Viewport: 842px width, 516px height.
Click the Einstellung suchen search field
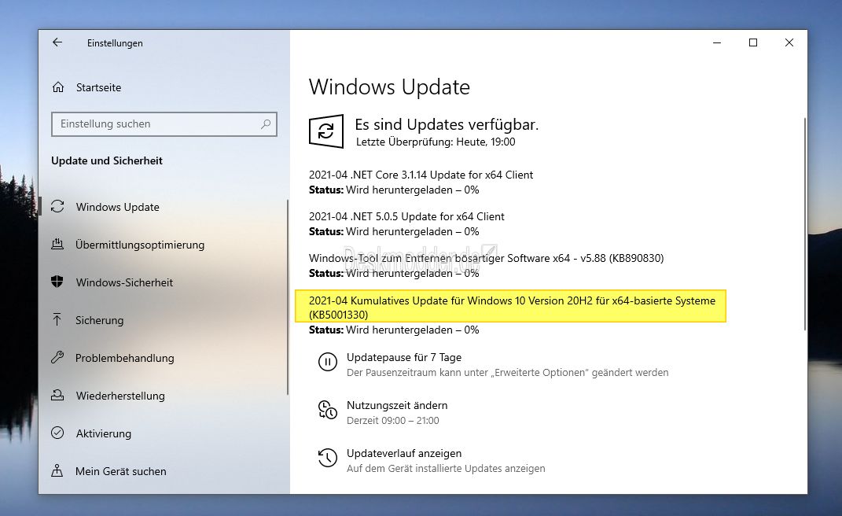[x=164, y=124]
